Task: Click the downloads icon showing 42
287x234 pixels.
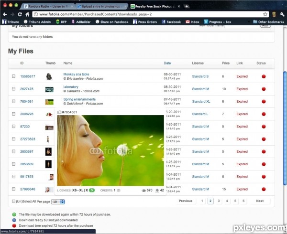Action: tap(157, 191)
